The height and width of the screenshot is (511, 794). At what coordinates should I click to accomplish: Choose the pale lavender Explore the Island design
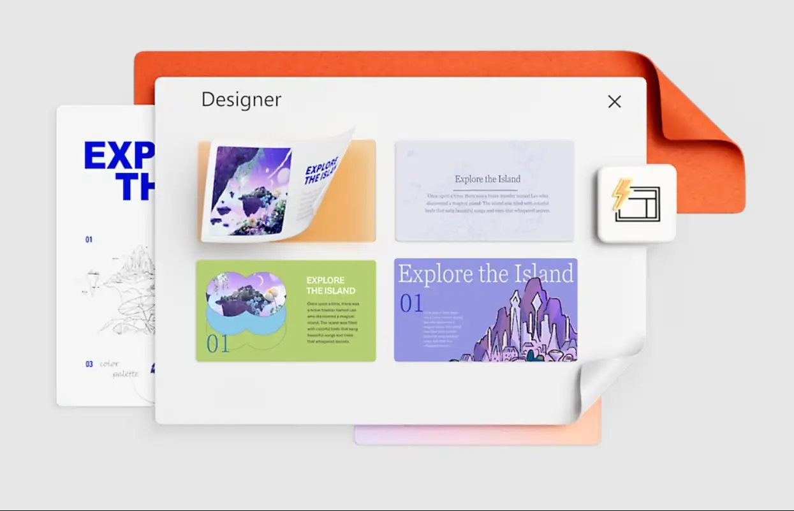tap(484, 191)
